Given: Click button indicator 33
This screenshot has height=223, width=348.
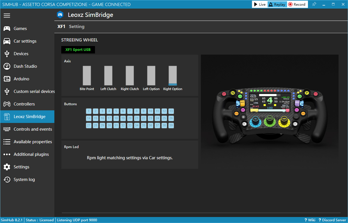Looking at the screenshot, I should (130, 125).
